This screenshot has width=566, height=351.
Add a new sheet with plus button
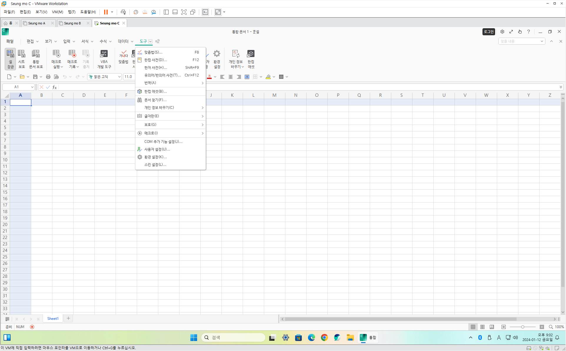[68, 318]
